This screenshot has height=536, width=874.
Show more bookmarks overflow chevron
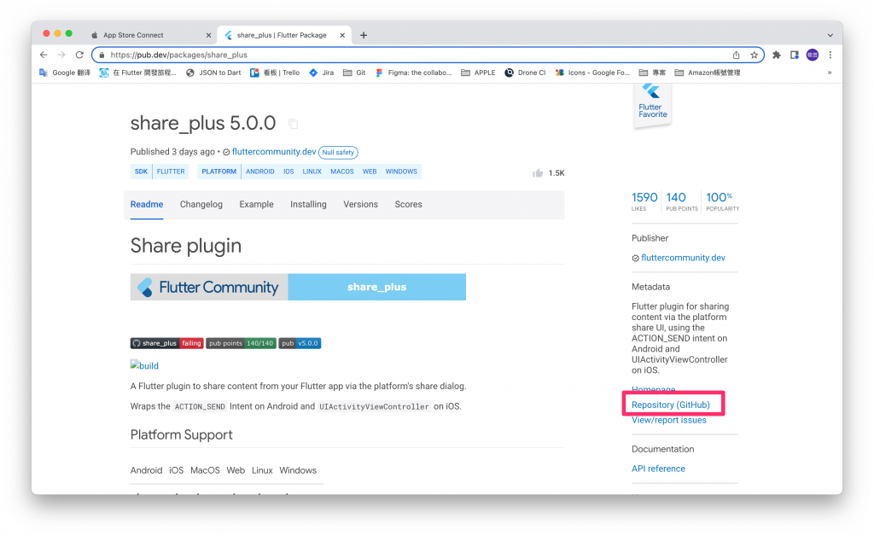point(830,73)
